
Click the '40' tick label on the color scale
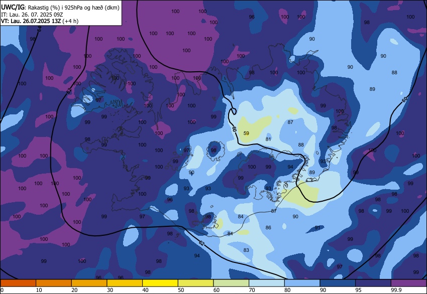pyautogui.click(x=145, y=290)
